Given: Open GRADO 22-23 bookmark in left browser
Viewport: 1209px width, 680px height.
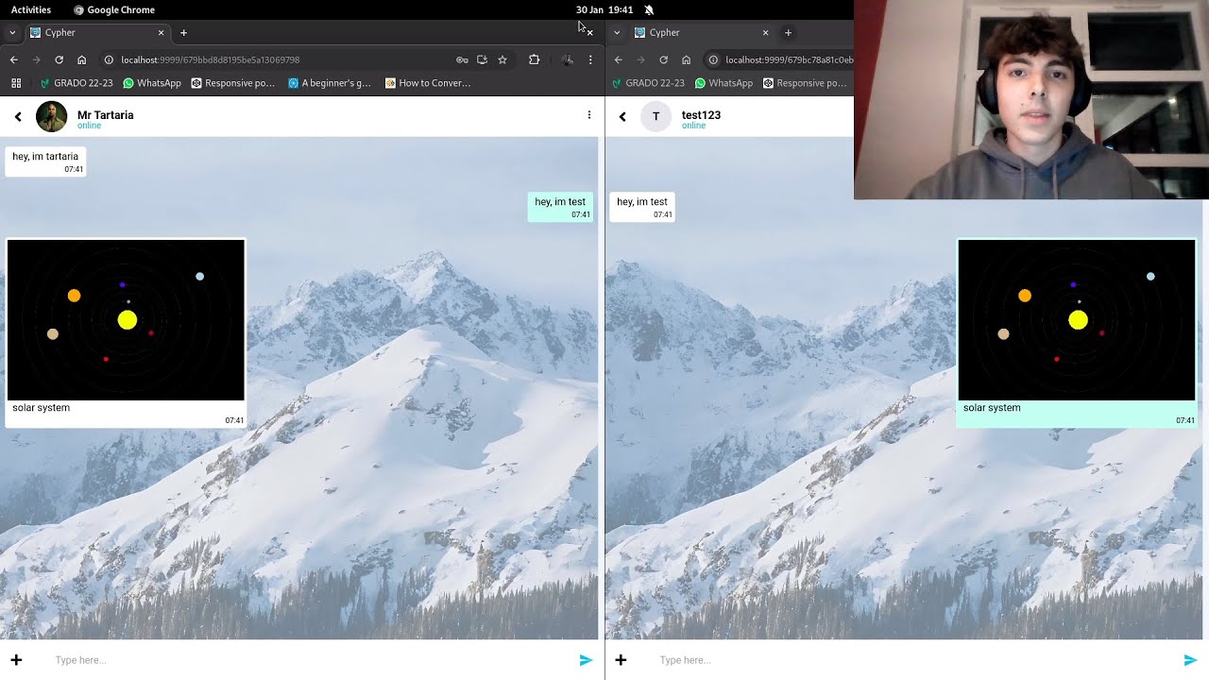Looking at the screenshot, I should [x=76, y=83].
